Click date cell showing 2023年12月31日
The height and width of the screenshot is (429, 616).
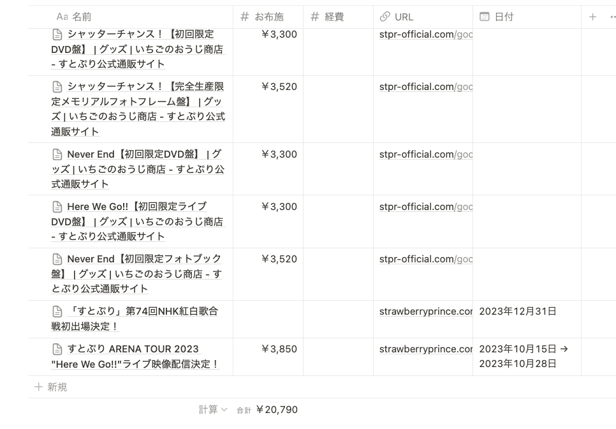(x=517, y=312)
